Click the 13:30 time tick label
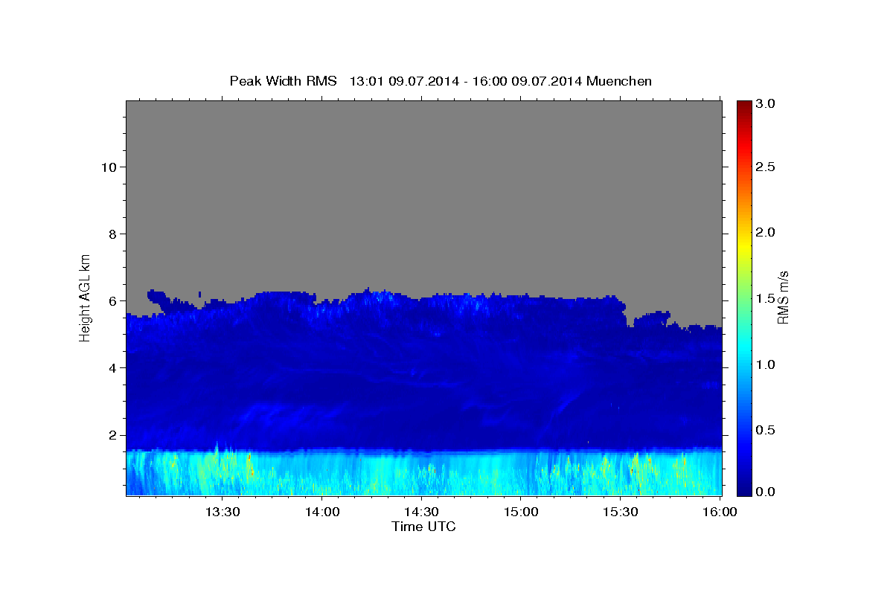This screenshot has height=595, width=893. [222, 512]
